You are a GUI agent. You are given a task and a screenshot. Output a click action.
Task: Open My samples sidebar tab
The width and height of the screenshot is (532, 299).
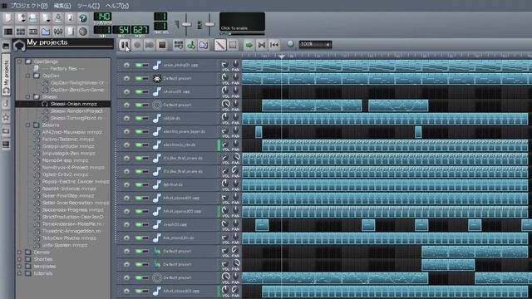pos(6,104)
